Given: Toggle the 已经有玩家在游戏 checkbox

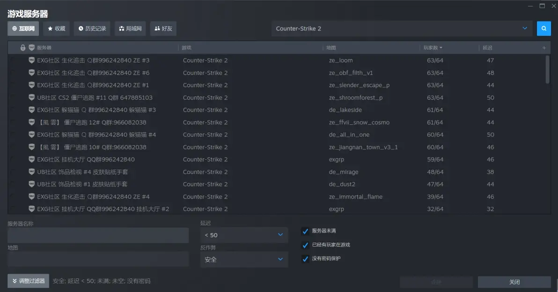Looking at the screenshot, I should (305, 245).
